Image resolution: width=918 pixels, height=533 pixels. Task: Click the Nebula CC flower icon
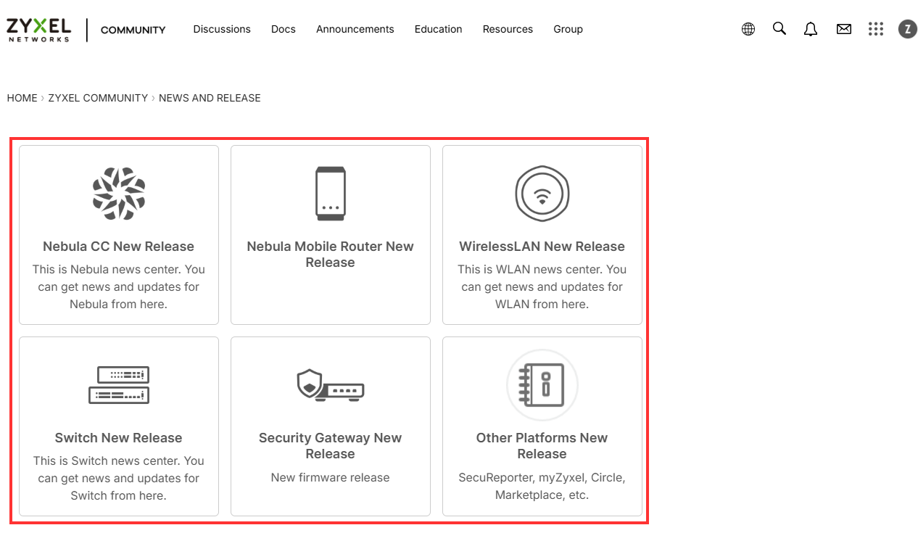click(119, 194)
